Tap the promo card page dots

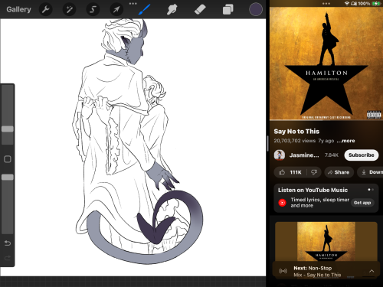(x=371, y=190)
